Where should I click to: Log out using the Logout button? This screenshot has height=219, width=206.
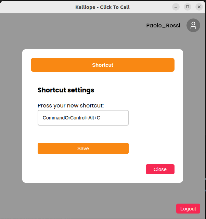[188, 209]
